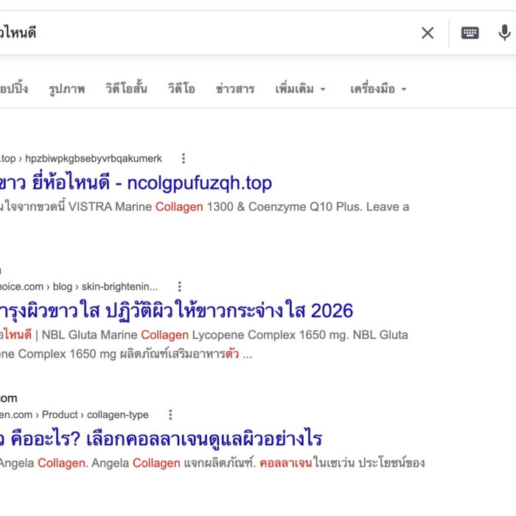Click the Product › collagen-type breadcrumb
Screen dimensions: 516x516
pyautogui.click(x=95, y=414)
